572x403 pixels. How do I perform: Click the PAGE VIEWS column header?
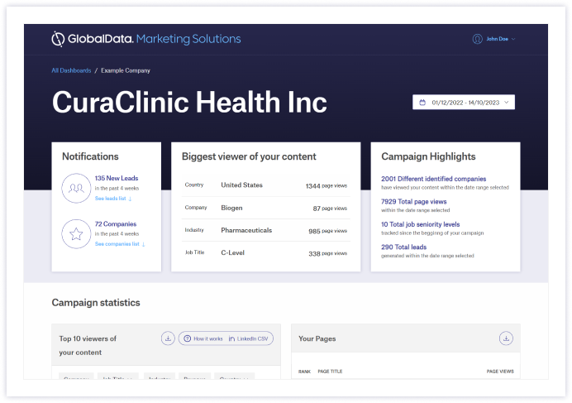500,372
